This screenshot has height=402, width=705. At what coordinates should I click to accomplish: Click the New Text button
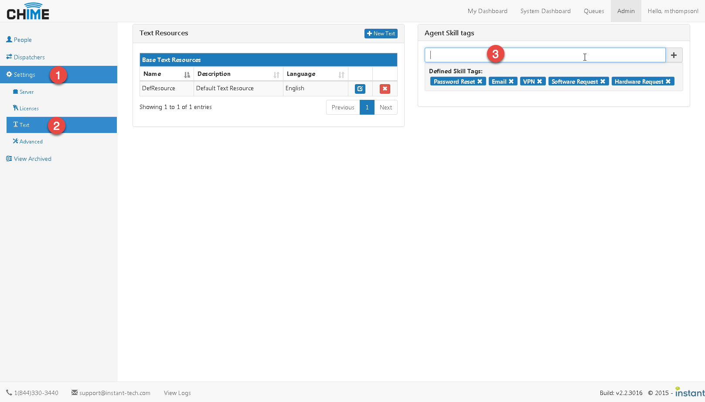tap(381, 34)
